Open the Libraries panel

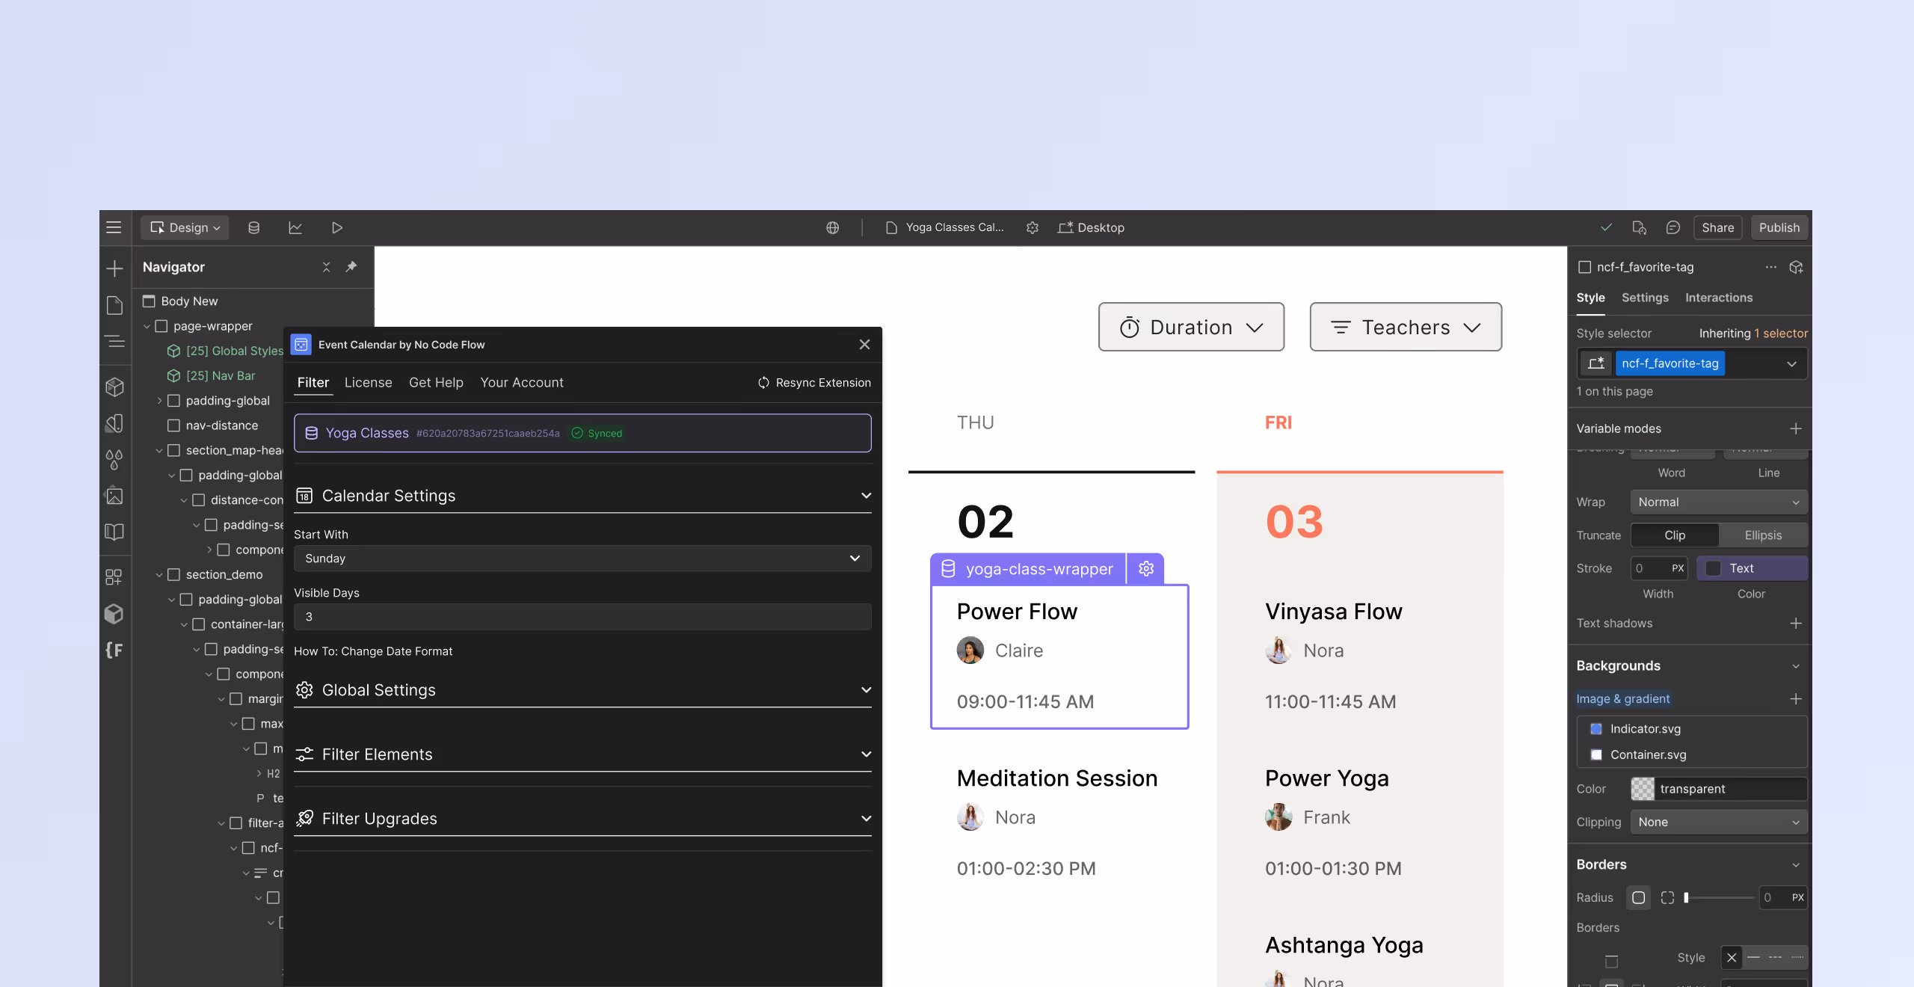(x=115, y=532)
